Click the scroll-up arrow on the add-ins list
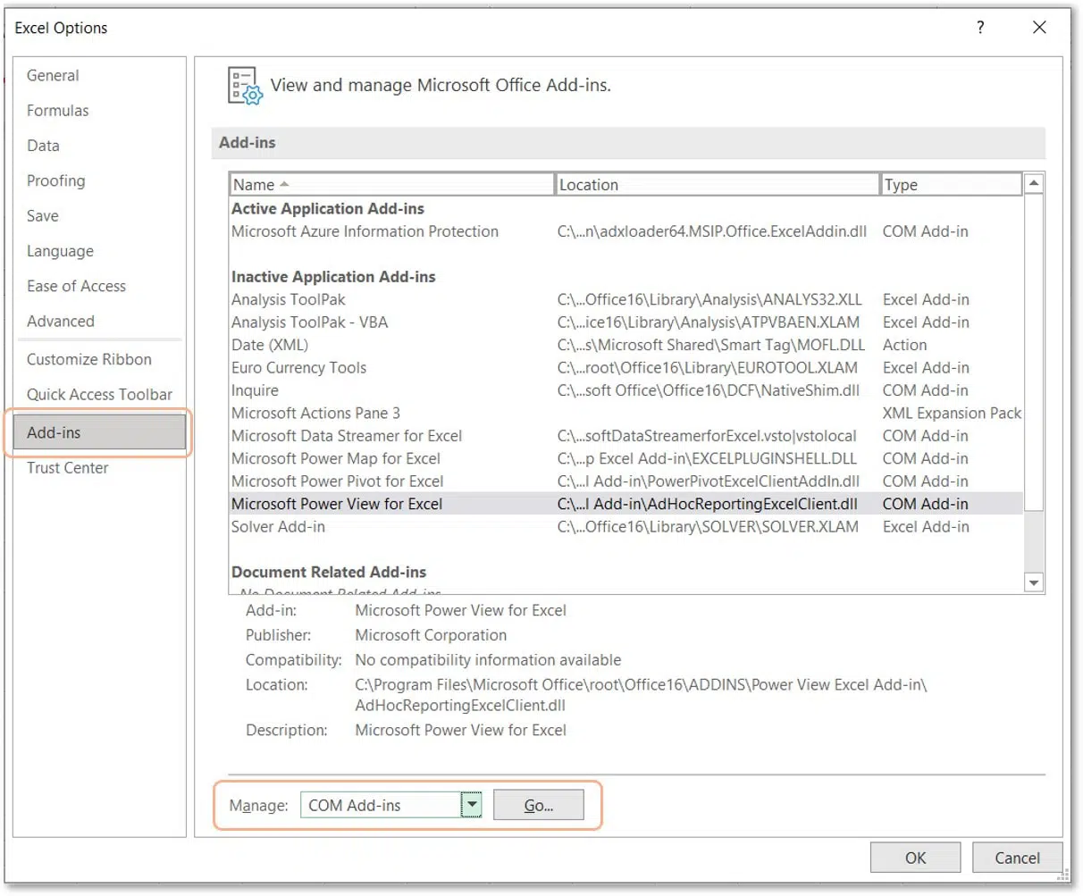Viewport: 1083px width, 896px height. (1033, 183)
